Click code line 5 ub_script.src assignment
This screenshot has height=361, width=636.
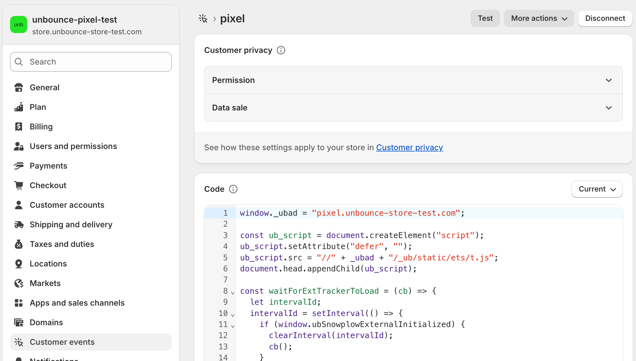(x=369, y=258)
